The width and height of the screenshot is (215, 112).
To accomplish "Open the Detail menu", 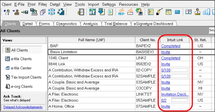I will [55, 5].
